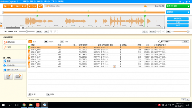The image size is (192, 108).
Task: Click the magnifier search icon
Action: click(159, 42)
